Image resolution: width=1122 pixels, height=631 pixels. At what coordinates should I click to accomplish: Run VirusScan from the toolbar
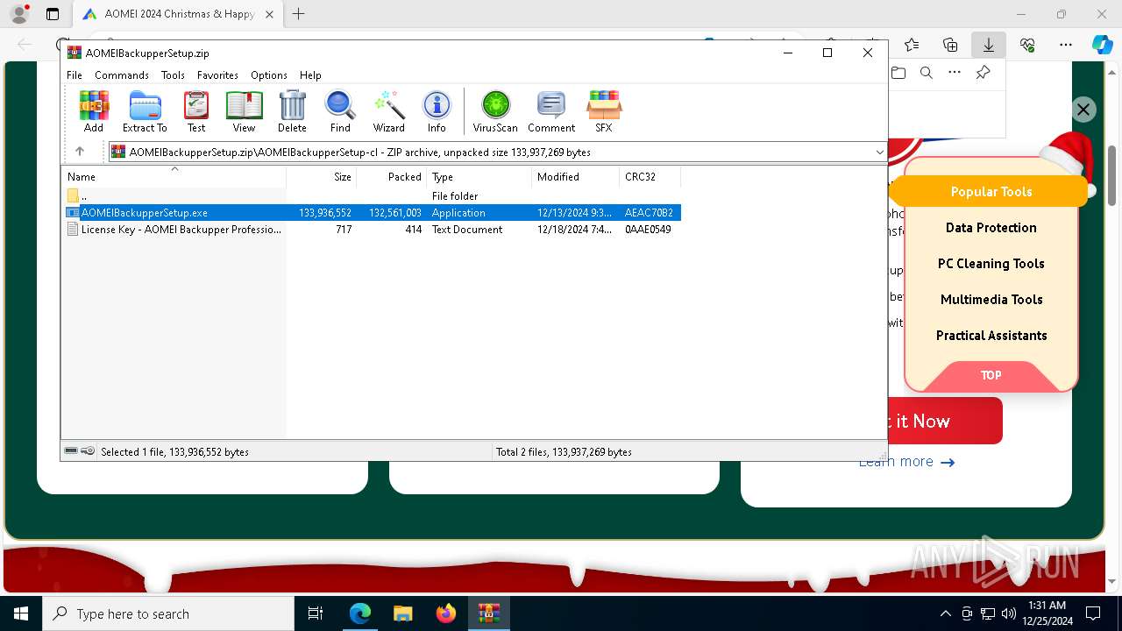coord(495,111)
